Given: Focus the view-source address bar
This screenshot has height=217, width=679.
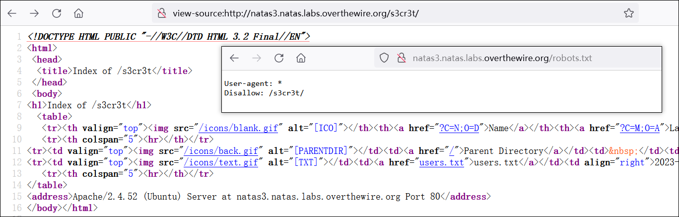Looking at the screenshot, I should pyautogui.click(x=347, y=13).
